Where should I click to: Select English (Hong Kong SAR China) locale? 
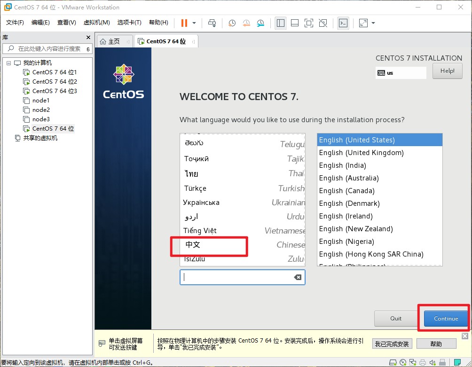coord(379,254)
